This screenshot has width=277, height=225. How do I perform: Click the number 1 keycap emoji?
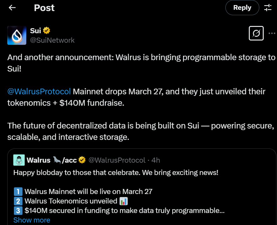click(18, 192)
